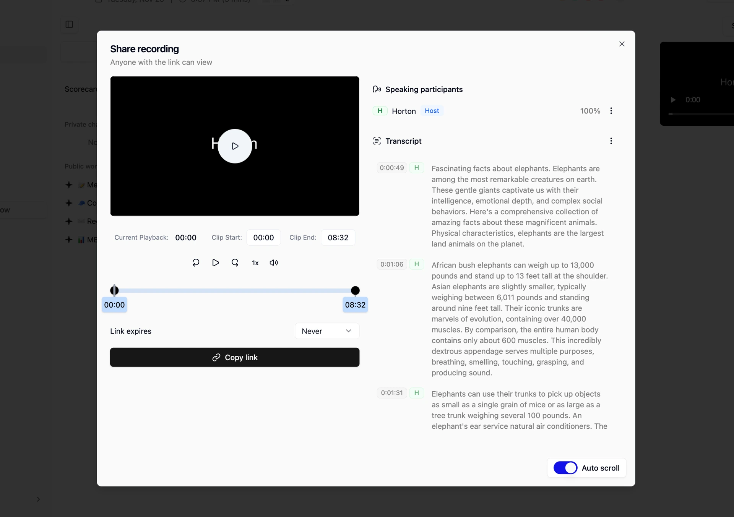Grab the clip end slider handle
734x517 pixels.
[355, 290]
